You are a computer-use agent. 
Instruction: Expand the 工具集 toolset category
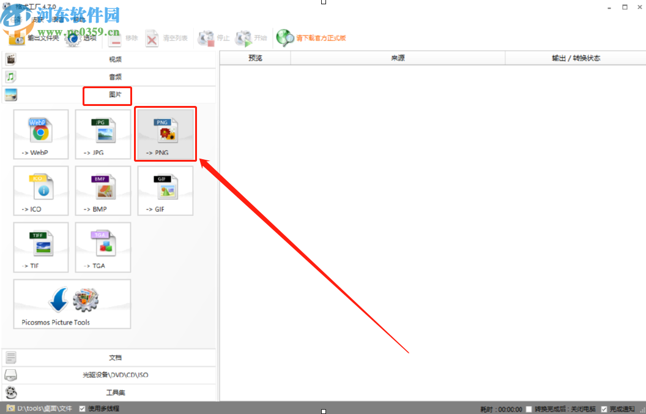pos(109,393)
